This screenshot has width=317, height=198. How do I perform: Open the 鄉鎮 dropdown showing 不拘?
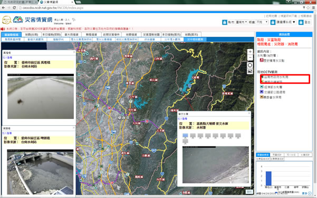pyautogui.click(x=262, y=22)
